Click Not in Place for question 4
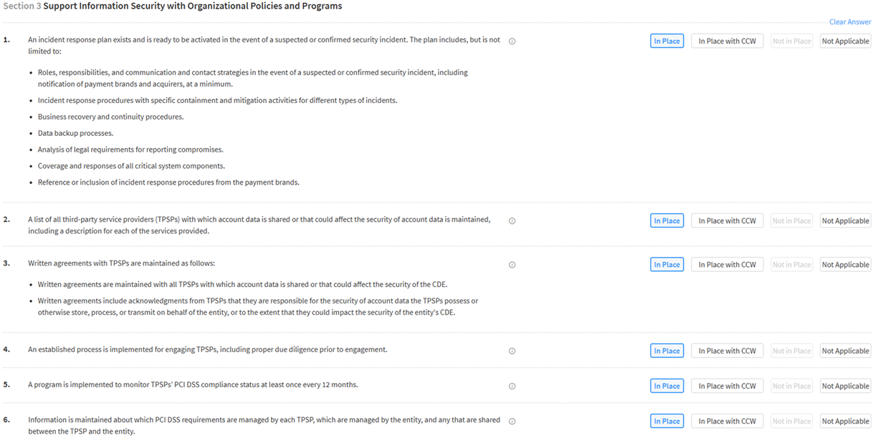The width and height of the screenshot is (873, 448). tap(791, 351)
